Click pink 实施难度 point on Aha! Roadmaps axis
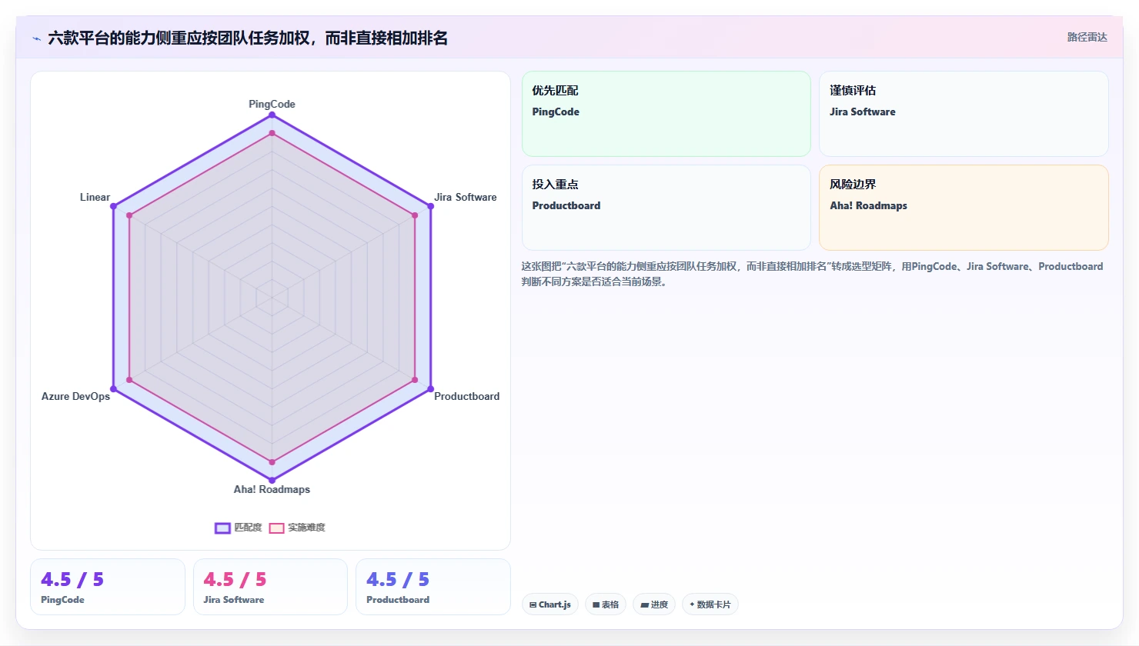The image size is (1139, 646). 272,462
